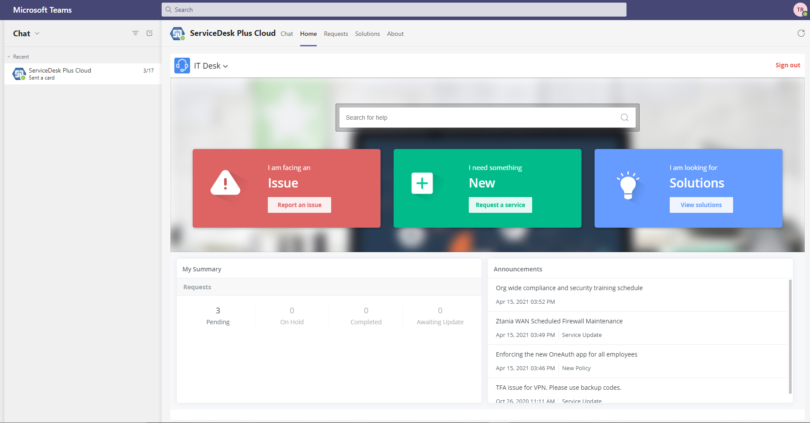Expand the Chat dropdown chevron
Viewport: 810px width, 423px height.
pyautogui.click(x=37, y=33)
